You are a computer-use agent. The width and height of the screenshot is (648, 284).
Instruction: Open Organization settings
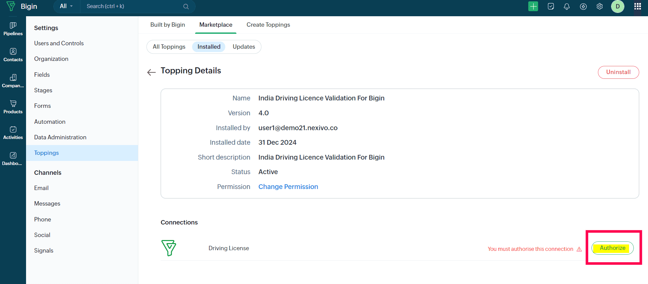51,59
